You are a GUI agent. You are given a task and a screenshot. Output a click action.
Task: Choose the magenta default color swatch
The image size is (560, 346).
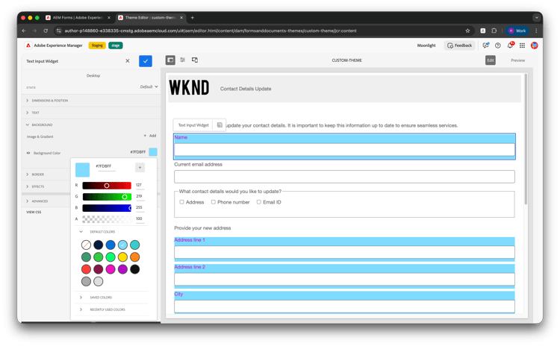click(x=111, y=269)
